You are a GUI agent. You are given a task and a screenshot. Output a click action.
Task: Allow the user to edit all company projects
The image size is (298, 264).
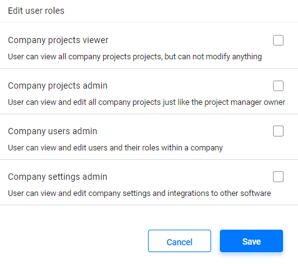pyautogui.click(x=278, y=86)
